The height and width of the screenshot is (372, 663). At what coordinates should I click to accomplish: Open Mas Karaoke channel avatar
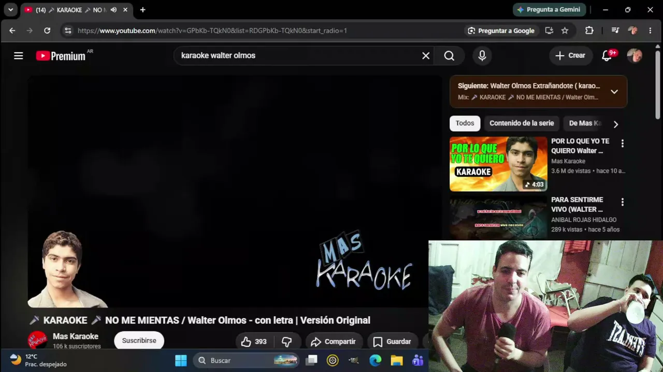tap(37, 341)
